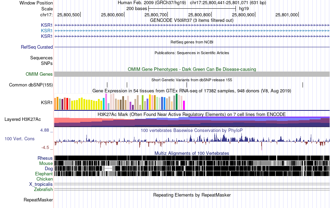Viewport: 330px width, 208px height.
Task: Open 100 vertebrates Basewise Conservation PhyloP title
Action: tap(192, 131)
